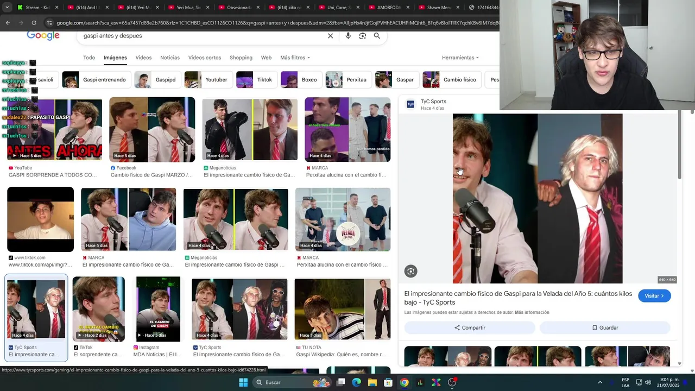The image size is (695, 391).
Task: Open the Videos cortos tab
Action: (x=205, y=58)
